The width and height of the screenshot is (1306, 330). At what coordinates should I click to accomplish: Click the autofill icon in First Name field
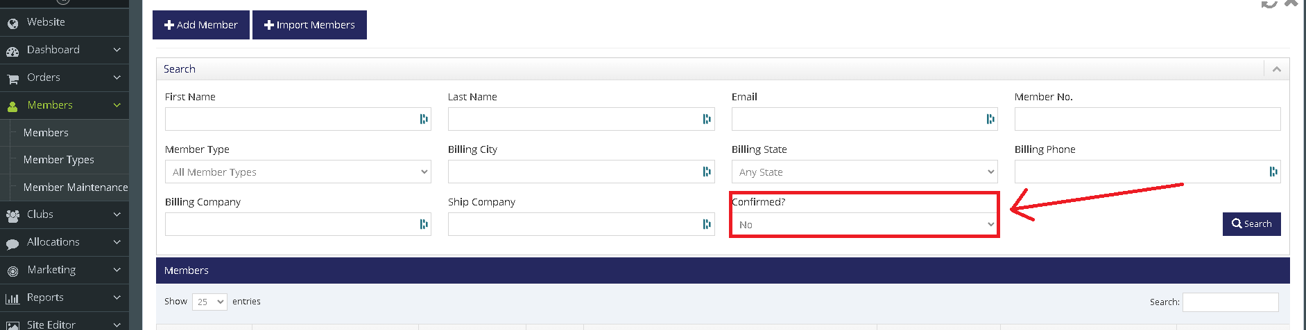point(424,119)
